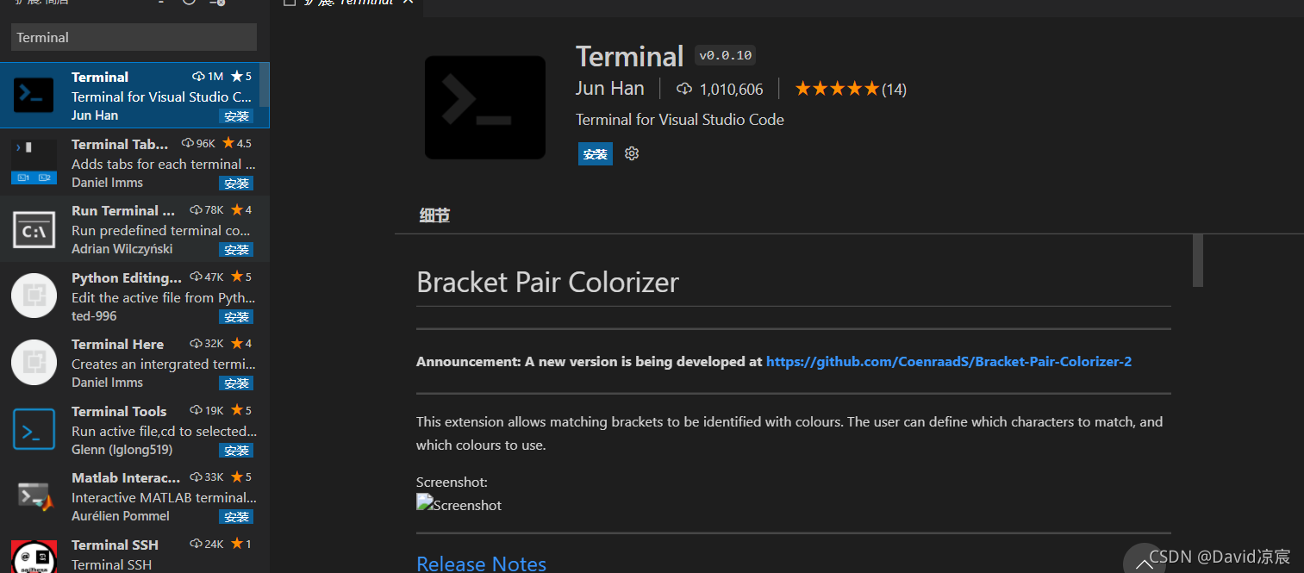Click the extension list scrollbar thumb
The height and width of the screenshot is (573, 1304).
coord(265,85)
